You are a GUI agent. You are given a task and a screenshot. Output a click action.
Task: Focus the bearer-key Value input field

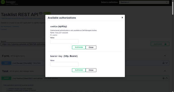pyautogui.click(x=64, y=64)
